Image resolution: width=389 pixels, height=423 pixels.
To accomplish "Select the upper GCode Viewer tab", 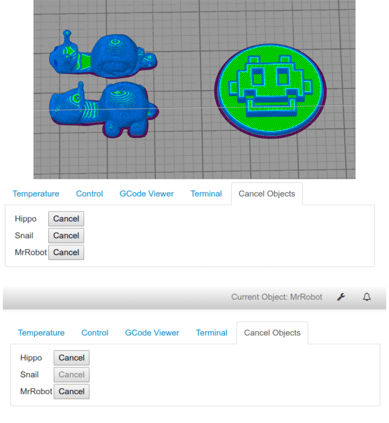I will (x=147, y=194).
